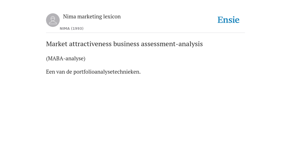Click the word Een in the description

51,72
